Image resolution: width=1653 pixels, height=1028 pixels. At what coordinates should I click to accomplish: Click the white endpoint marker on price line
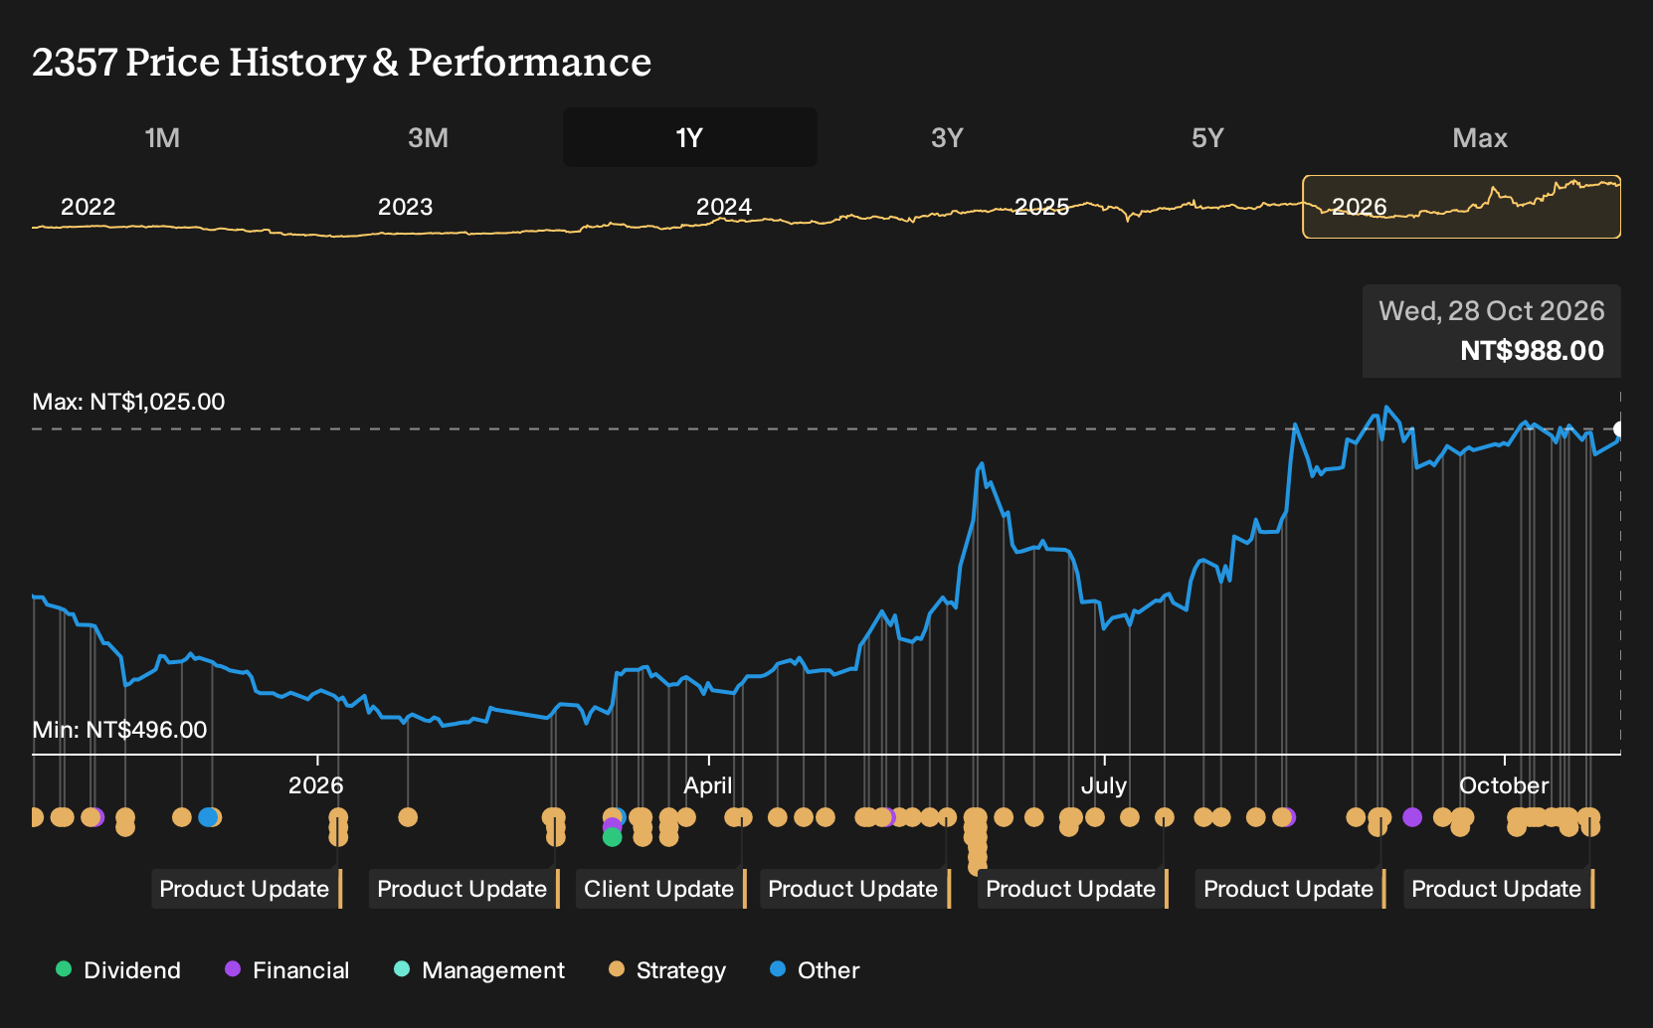[x=1619, y=429]
